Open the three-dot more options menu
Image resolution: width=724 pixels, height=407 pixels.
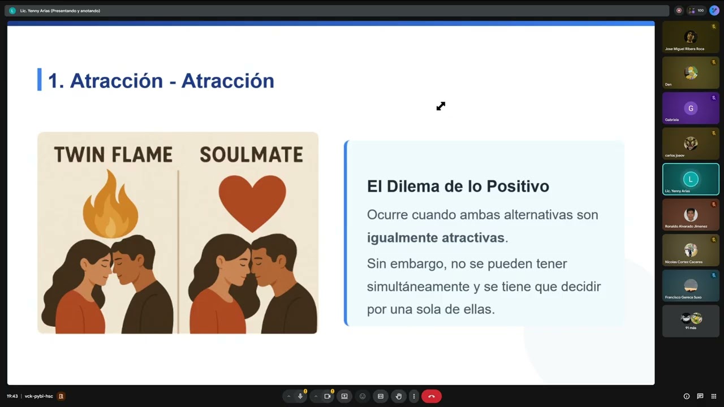point(414,396)
